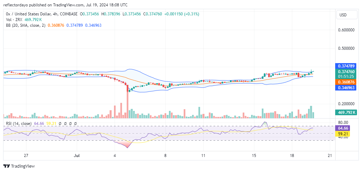
Task: Click the 59.21 yellow RSI MA axis label
Action: click(x=343, y=133)
